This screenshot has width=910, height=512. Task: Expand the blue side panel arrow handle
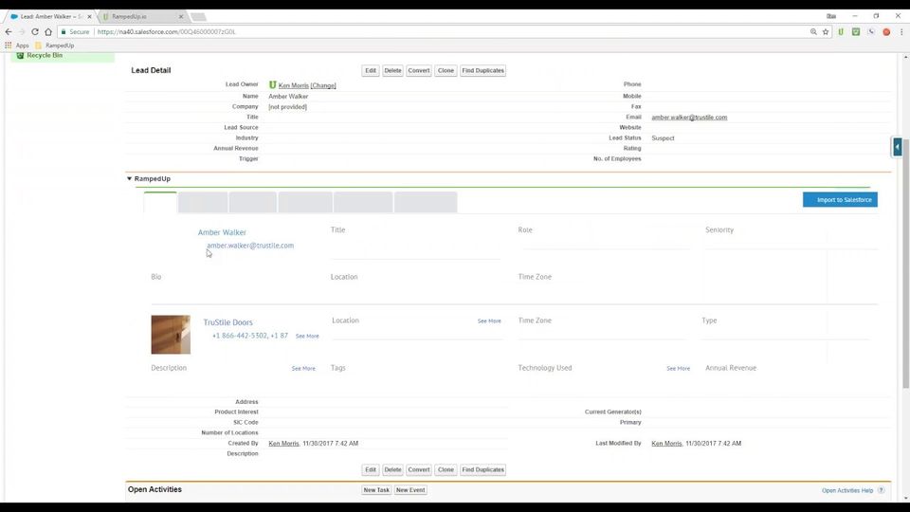898,147
